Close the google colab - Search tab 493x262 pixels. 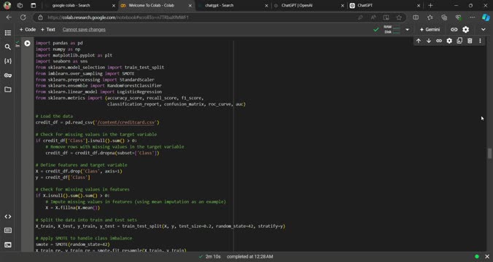[x=114, y=6]
